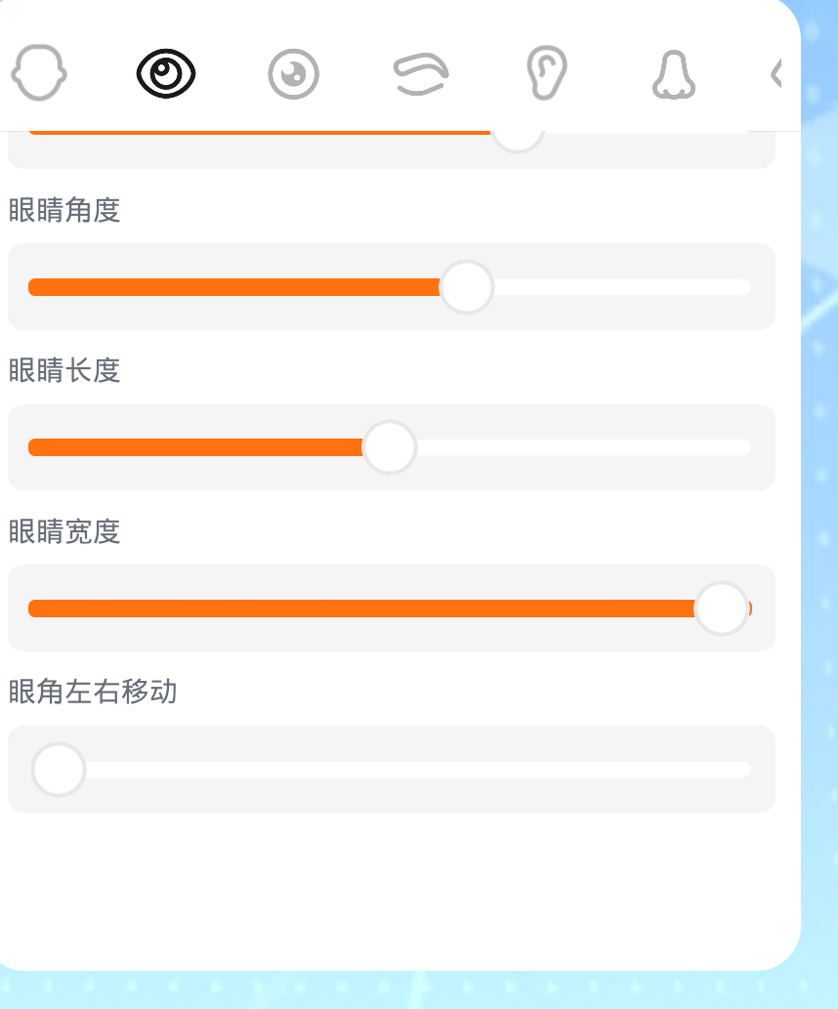This screenshot has width=838, height=1009.
Task: Click the 眼角左右移动 label
Action: coord(93,693)
